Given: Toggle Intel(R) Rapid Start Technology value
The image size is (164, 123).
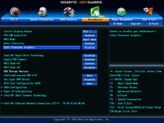Looking at the screenshot, I should tap(90, 55).
